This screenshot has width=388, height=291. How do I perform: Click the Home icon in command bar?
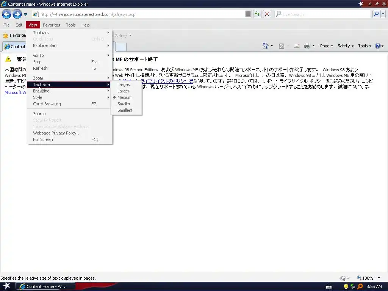point(266,46)
